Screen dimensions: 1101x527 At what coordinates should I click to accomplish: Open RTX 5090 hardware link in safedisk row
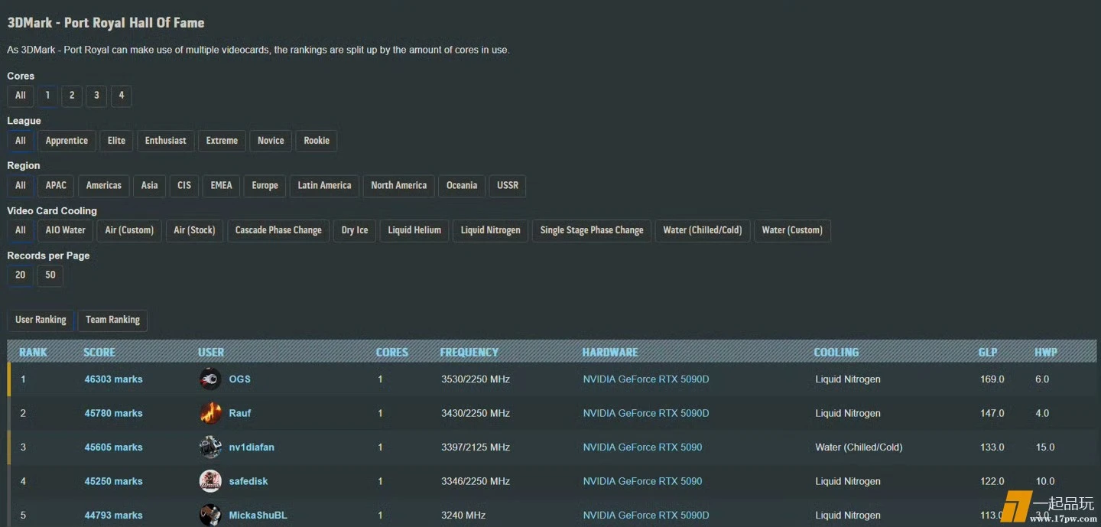coord(642,481)
